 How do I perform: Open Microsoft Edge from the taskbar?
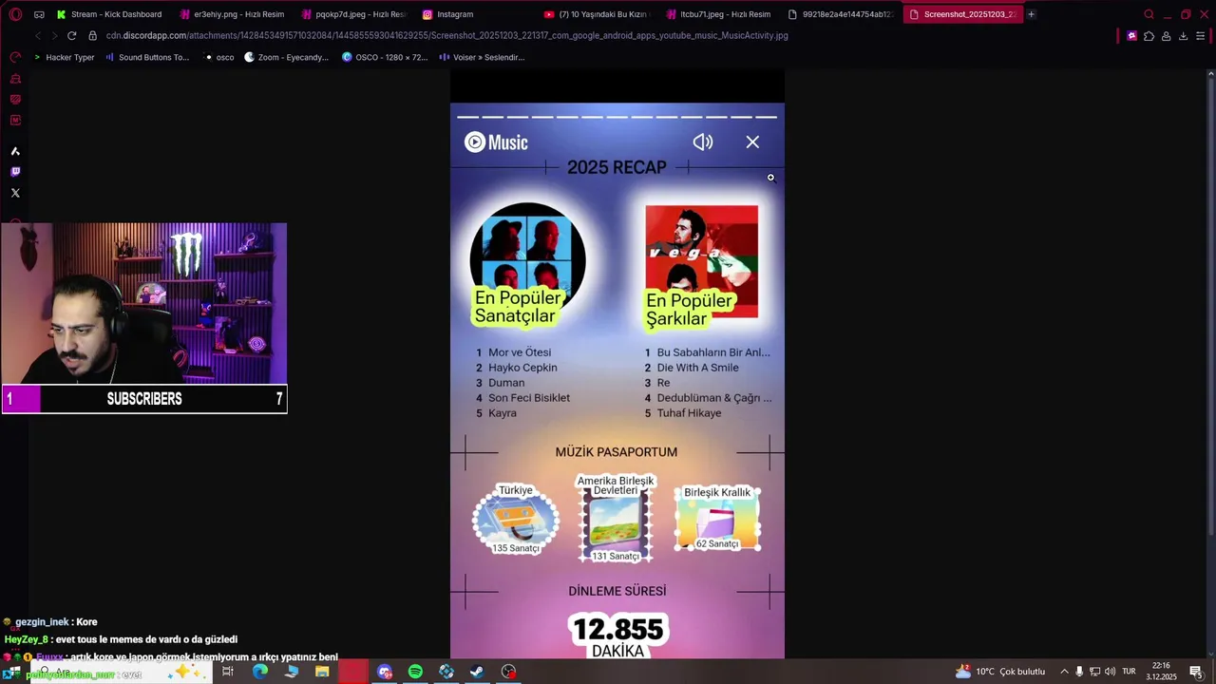259,672
